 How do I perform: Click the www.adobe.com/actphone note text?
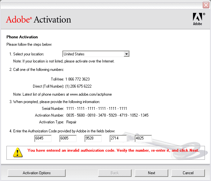(x=62, y=94)
